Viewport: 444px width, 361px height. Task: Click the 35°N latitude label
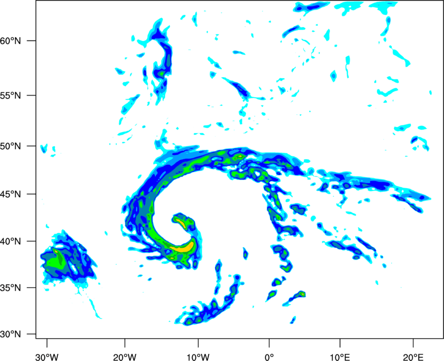[11, 288]
